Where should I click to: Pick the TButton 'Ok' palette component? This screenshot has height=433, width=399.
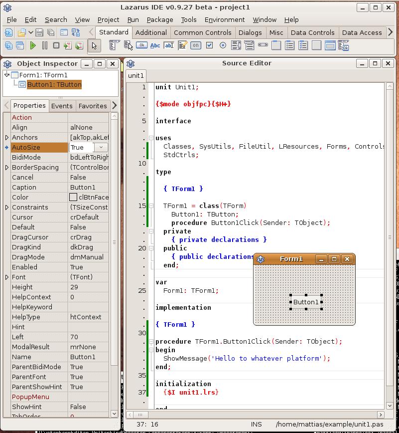[x=142, y=45]
